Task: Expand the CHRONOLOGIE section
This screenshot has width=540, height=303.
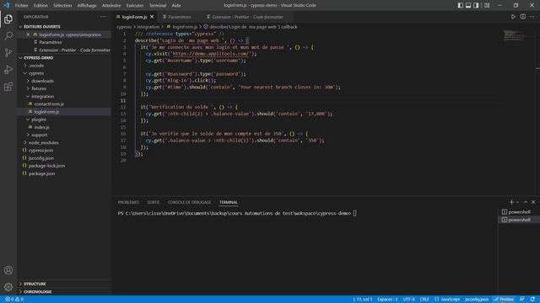Action: tap(64, 292)
